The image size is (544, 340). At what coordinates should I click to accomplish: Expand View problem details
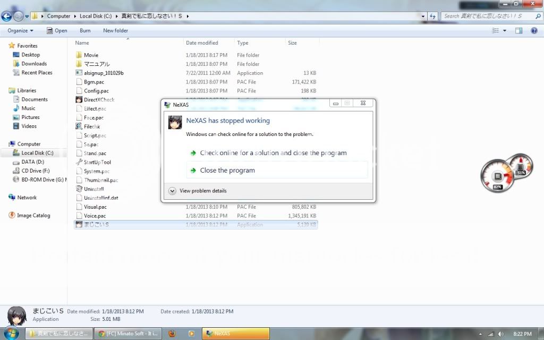click(172, 191)
